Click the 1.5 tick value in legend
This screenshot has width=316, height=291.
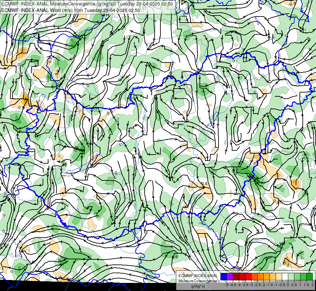(307, 285)
